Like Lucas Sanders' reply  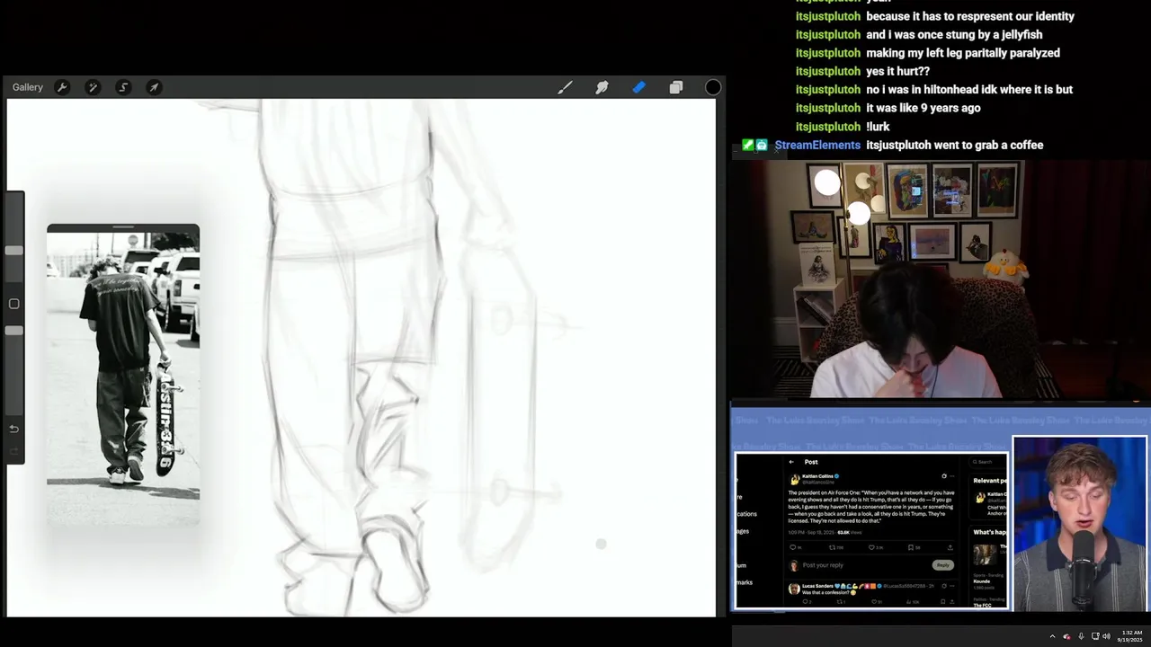(x=874, y=602)
